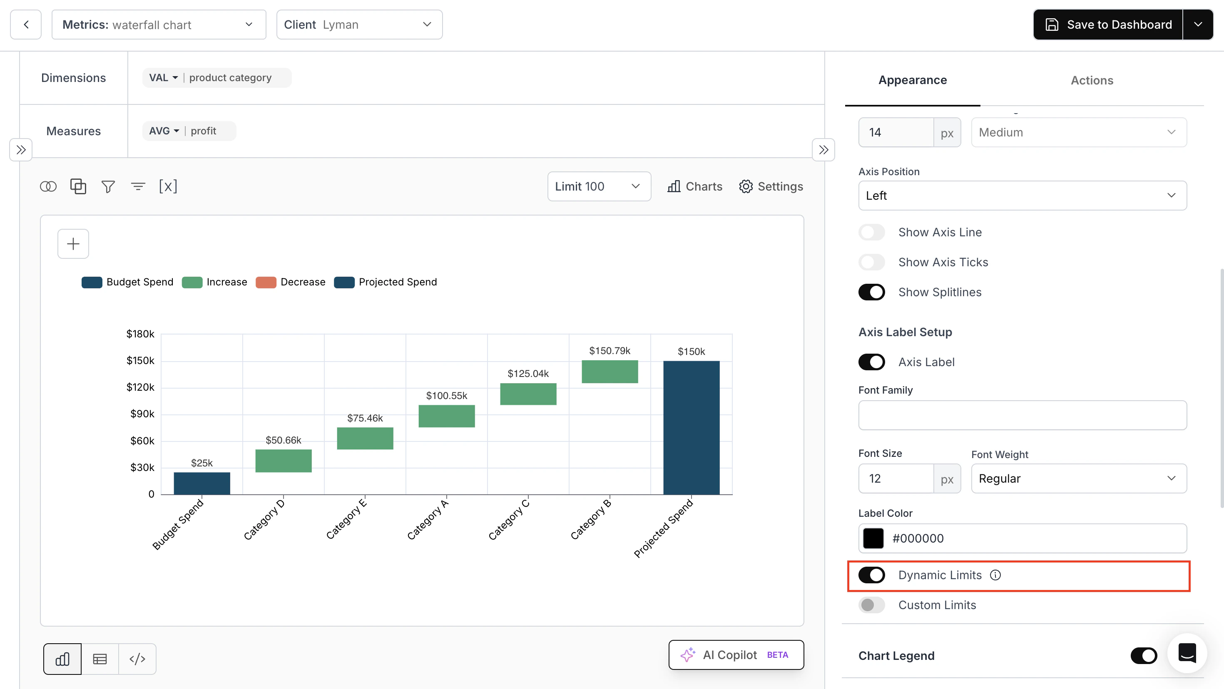Change Axis Position from Left
Viewport: 1224px width, 689px height.
coord(1022,195)
